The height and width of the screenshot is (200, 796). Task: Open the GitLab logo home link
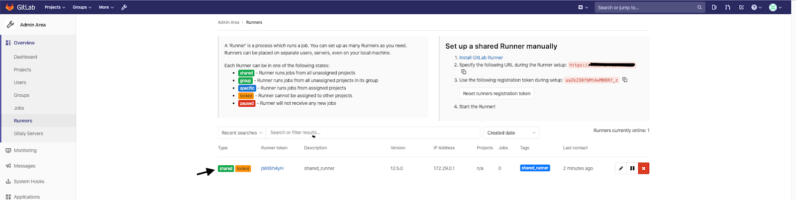20,7
